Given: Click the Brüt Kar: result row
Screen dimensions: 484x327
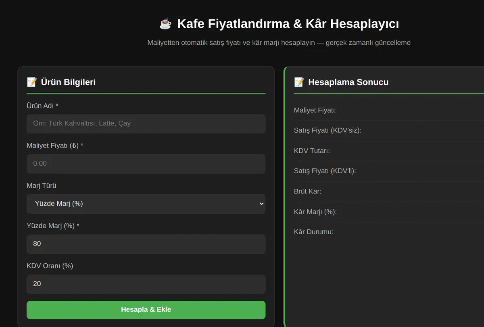Looking at the screenshot, I should coord(389,191).
